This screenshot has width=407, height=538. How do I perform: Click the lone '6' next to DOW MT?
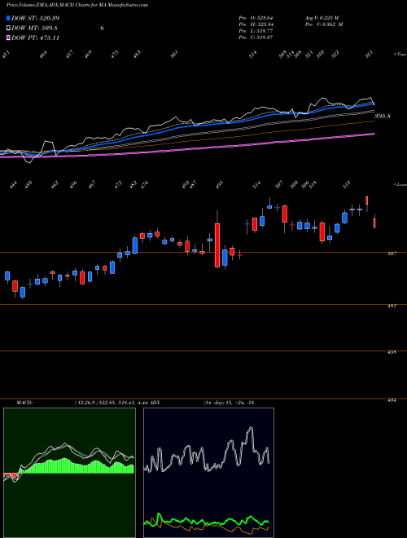(102, 29)
